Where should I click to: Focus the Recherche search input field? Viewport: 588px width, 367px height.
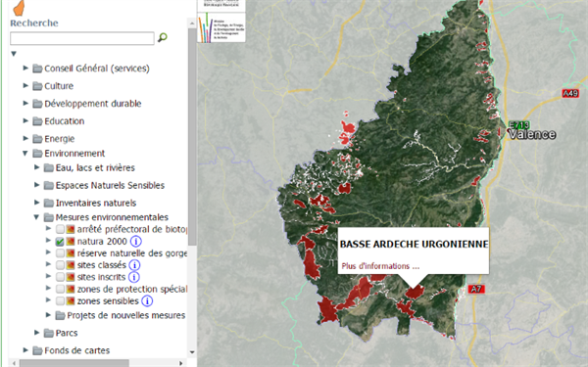(x=82, y=38)
